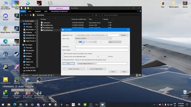Switch to details view icon in status bar
The width and height of the screenshot is (191, 107).
point(137,75)
